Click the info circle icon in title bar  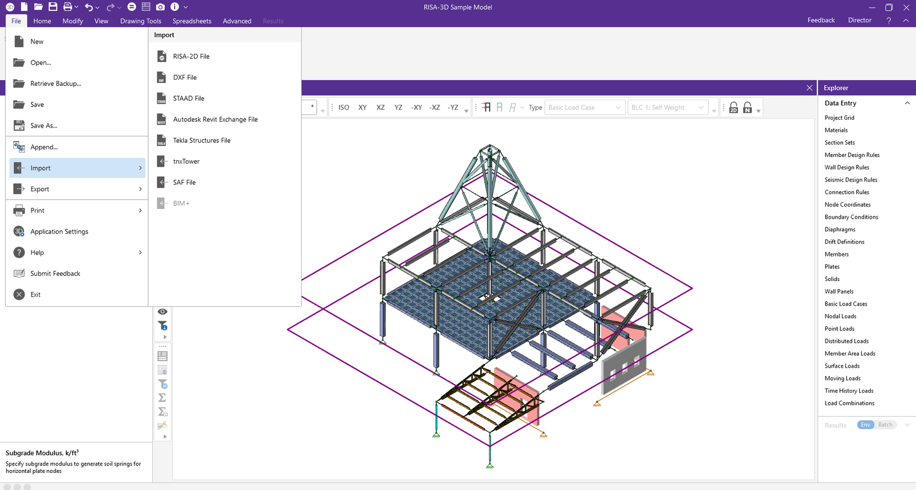[175, 7]
